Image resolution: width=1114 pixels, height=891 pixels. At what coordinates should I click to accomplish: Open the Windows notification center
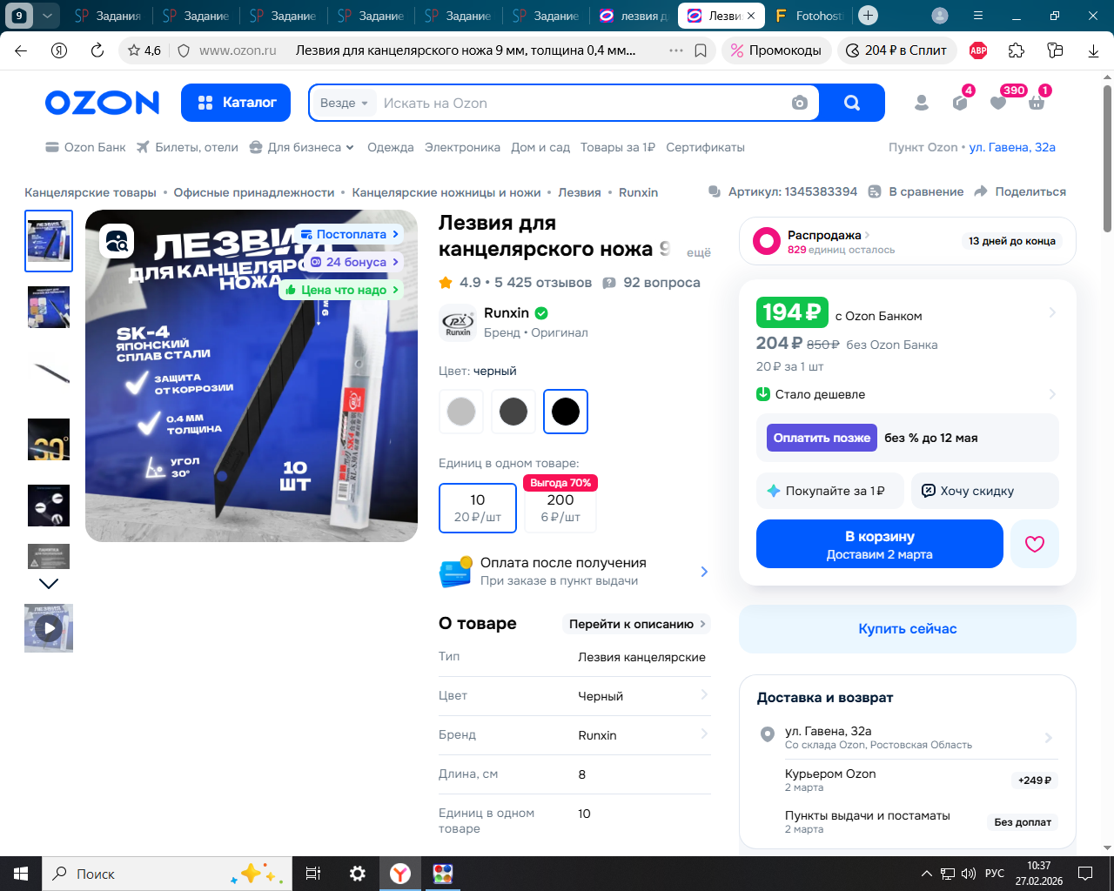coord(1085,874)
